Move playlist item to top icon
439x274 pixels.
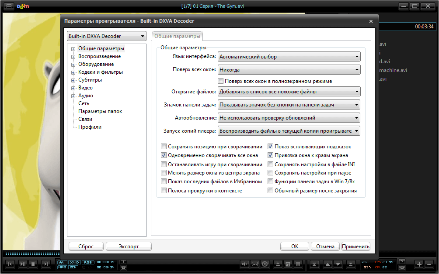pos(314,264)
